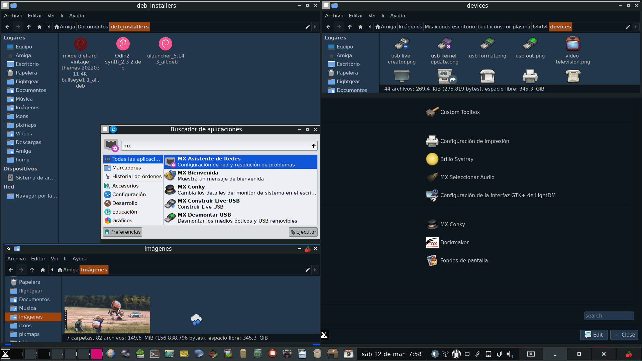
Task: Open MX Seleccionar Audio launcher
Action: [x=460, y=177]
